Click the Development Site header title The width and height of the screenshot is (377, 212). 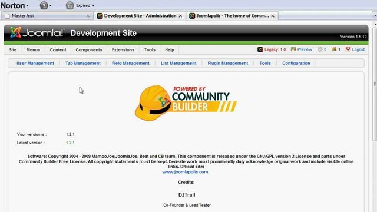[104, 33]
